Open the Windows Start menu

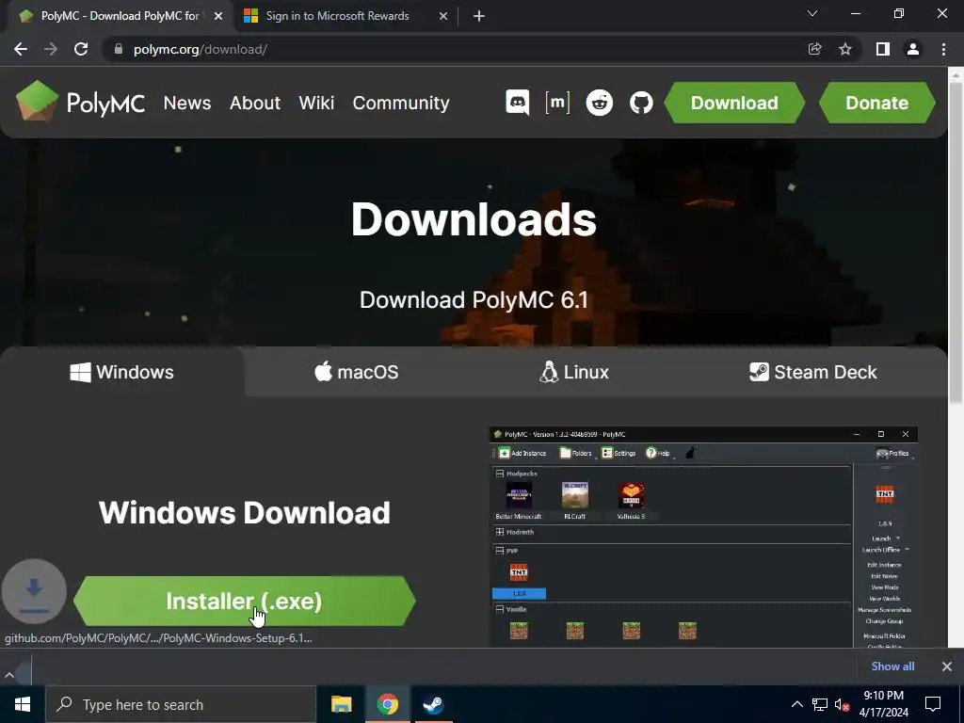(23, 704)
